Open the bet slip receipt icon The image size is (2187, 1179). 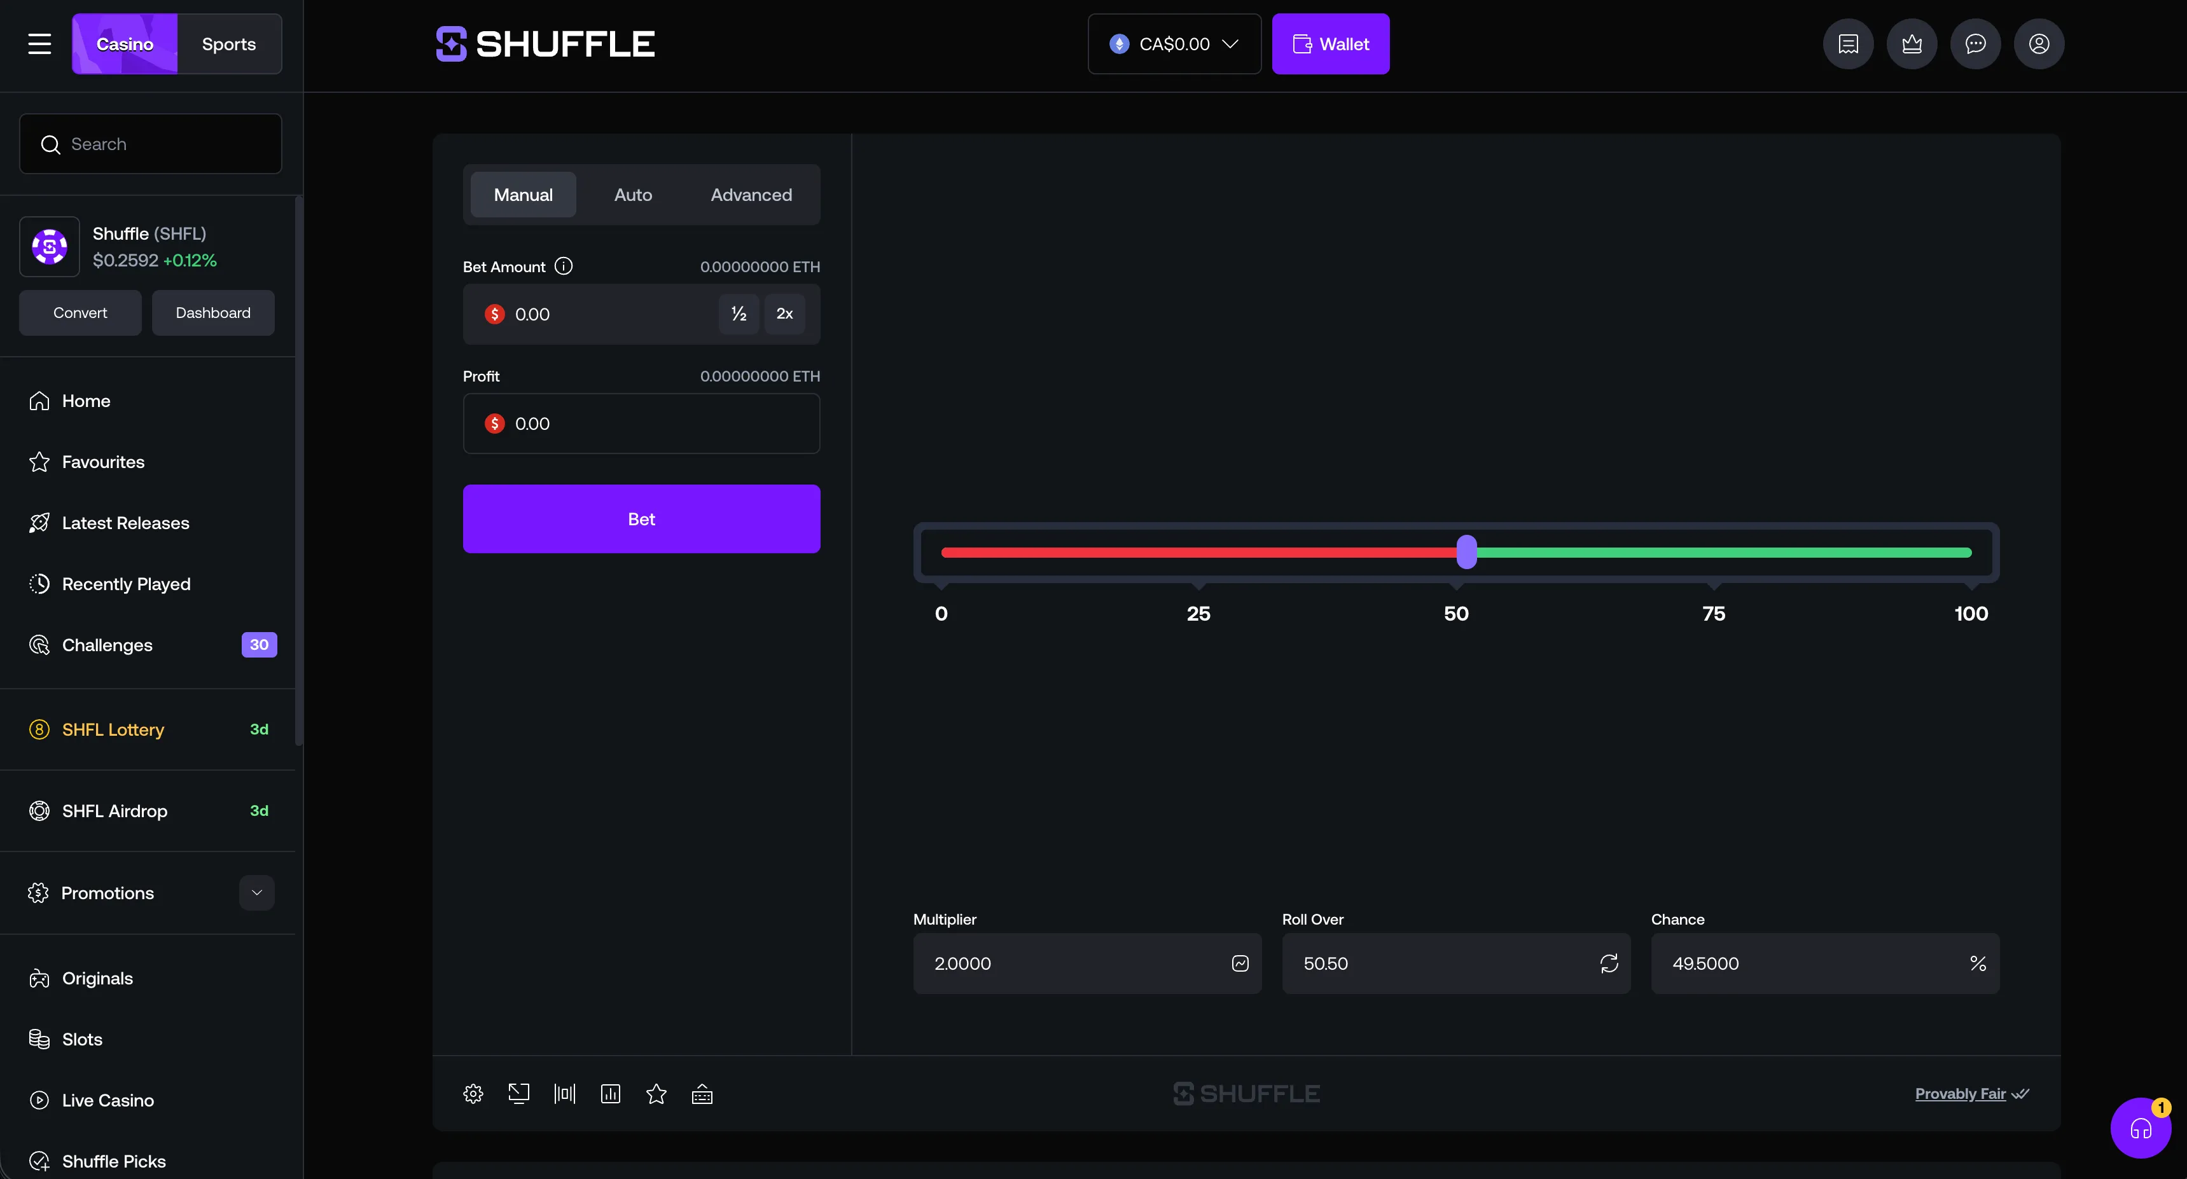[1848, 44]
